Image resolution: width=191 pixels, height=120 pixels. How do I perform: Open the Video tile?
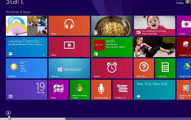pyautogui.click(x=69, y=47)
